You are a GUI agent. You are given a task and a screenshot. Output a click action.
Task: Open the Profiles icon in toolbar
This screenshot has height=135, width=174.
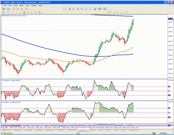8,9
